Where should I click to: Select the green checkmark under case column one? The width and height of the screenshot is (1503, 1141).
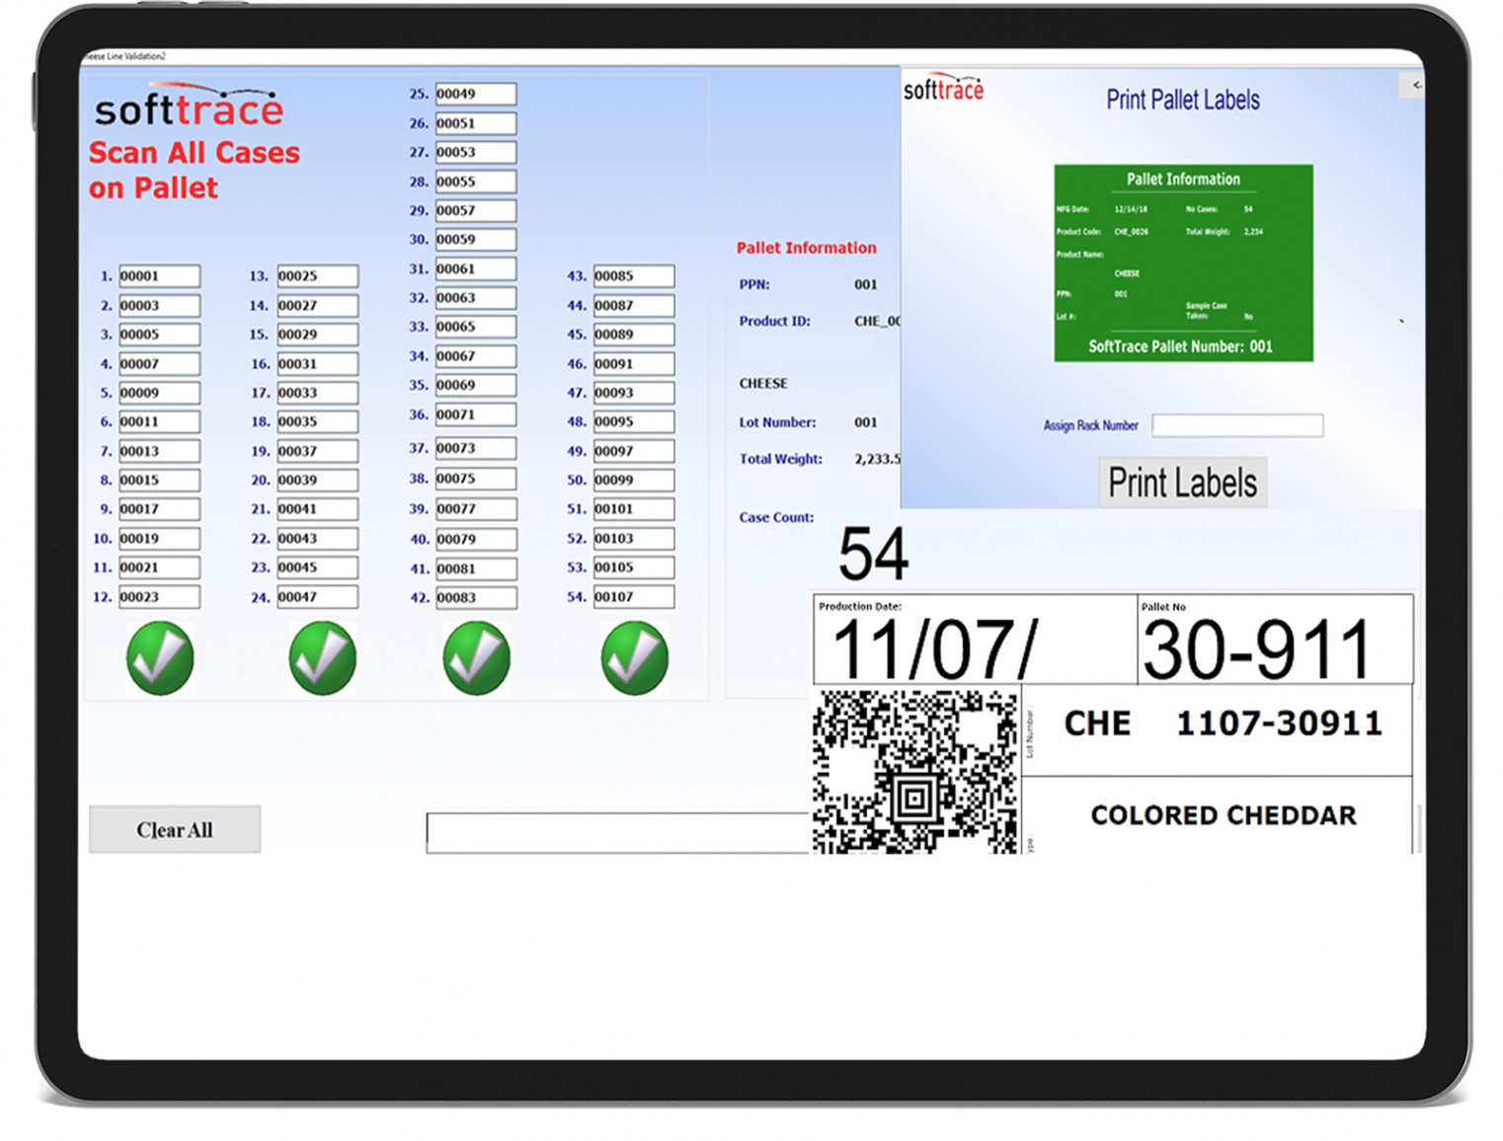pyautogui.click(x=159, y=658)
